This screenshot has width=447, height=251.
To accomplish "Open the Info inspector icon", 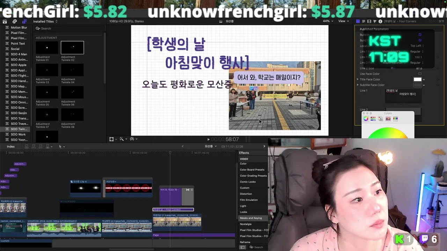I will pos(380,21).
